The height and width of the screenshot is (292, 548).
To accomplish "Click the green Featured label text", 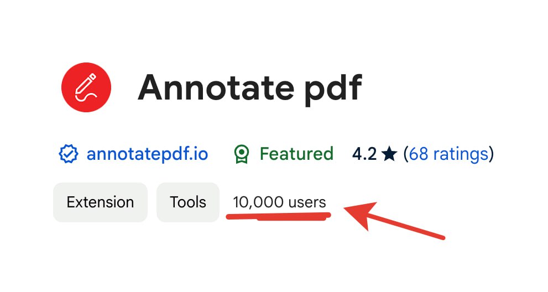I will tap(296, 154).
